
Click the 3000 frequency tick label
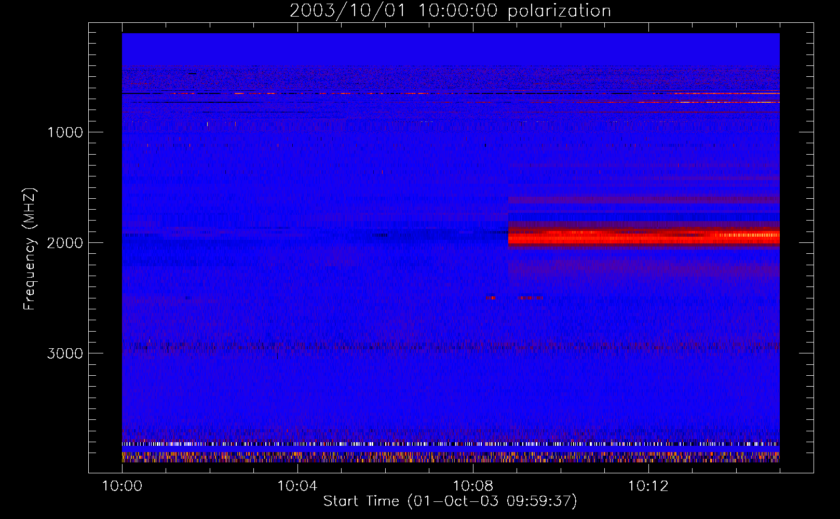click(x=65, y=353)
